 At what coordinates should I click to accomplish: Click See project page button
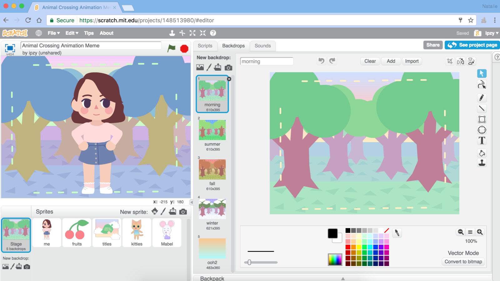coord(472,45)
